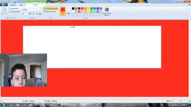The height and width of the screenshot is (107, 191).
Task: Zoom out with the minus button
Action: (x=172, y=101)
